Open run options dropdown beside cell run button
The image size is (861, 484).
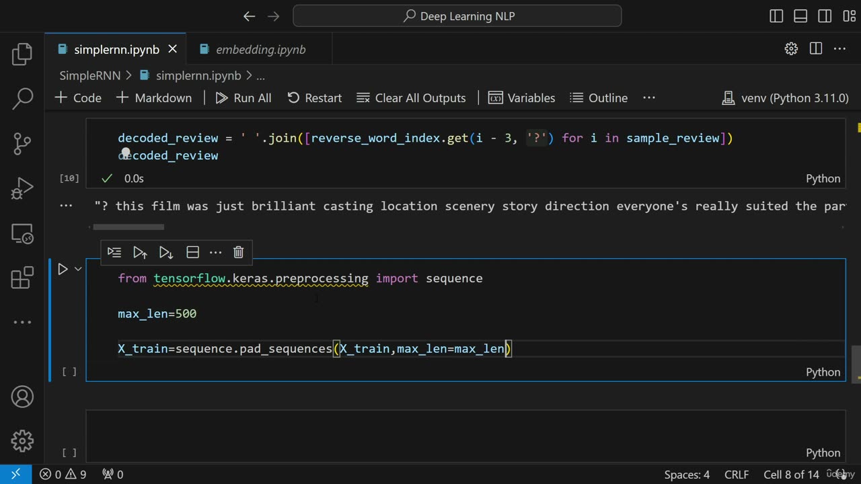[x=78, y=270]
